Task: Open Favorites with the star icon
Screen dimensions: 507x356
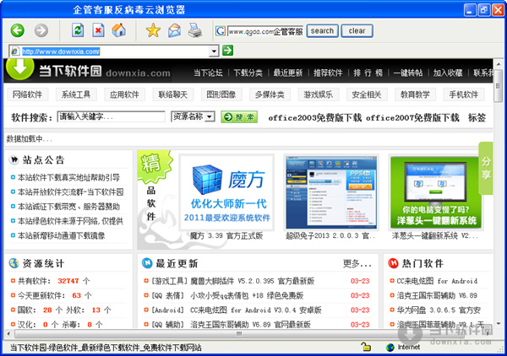Action: pyautogui.click(x=153, y=30)
